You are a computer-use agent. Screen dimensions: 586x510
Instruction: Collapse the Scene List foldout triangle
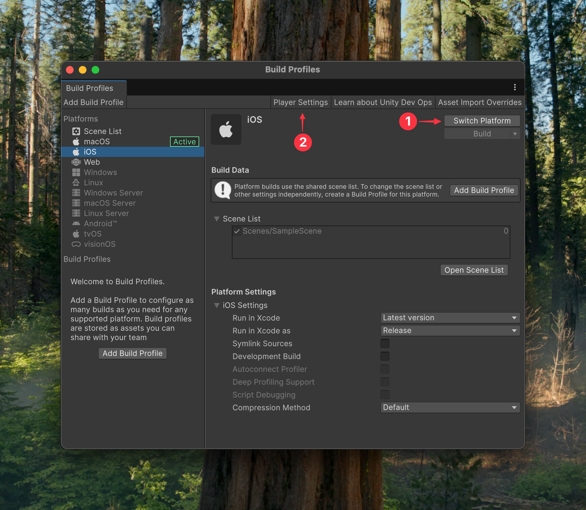click(x=217, y=219)
